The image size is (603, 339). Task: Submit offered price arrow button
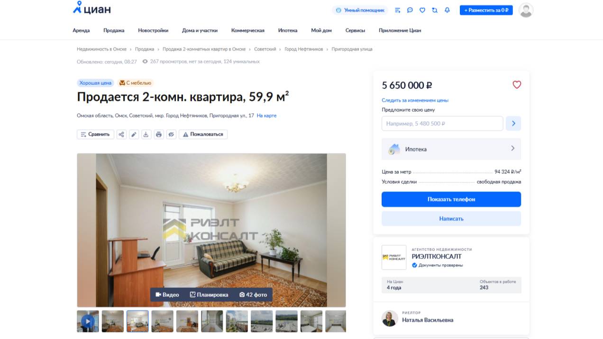tap(513, 124)
